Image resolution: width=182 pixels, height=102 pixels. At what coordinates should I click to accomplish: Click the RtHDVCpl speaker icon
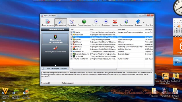tap(74, 44)
